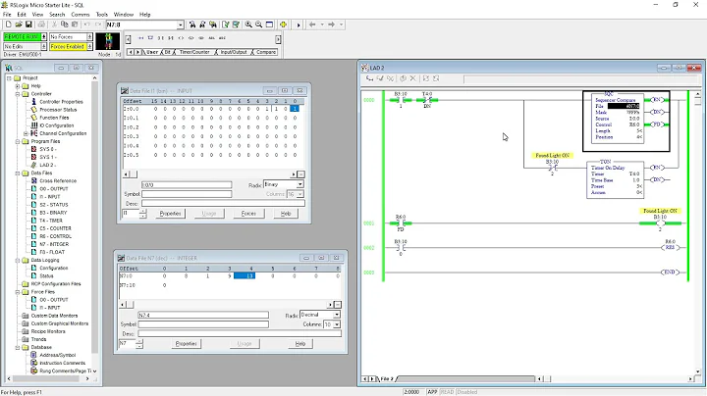Click the I:0/0 address input field
Viewport: 707px width, 396px height.
tap(187, 185)
